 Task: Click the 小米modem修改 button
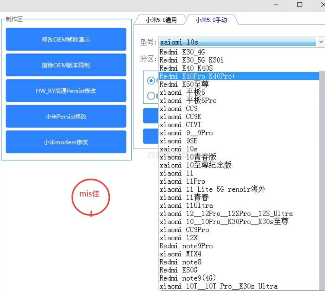(66, 142)
